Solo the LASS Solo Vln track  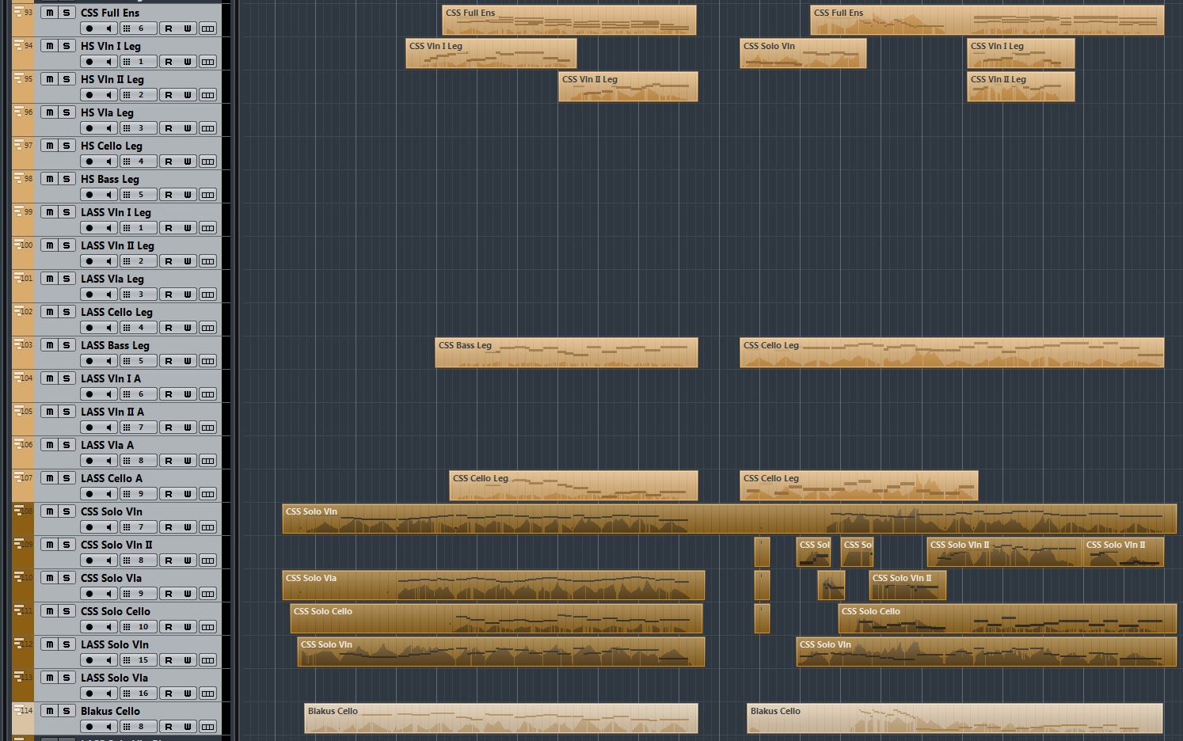tap(67, 644)
